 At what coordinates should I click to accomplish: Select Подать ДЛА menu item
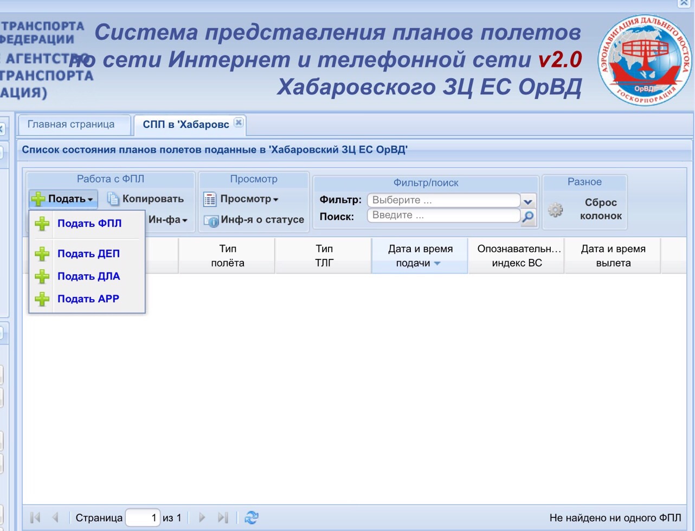(x=88, y=276)
